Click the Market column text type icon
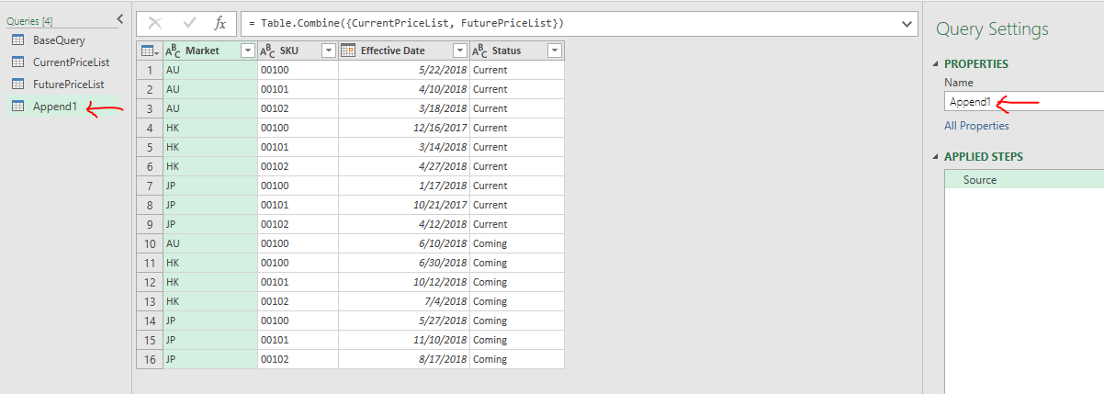This screenshot has width=1104, height=394. point(174,51)
